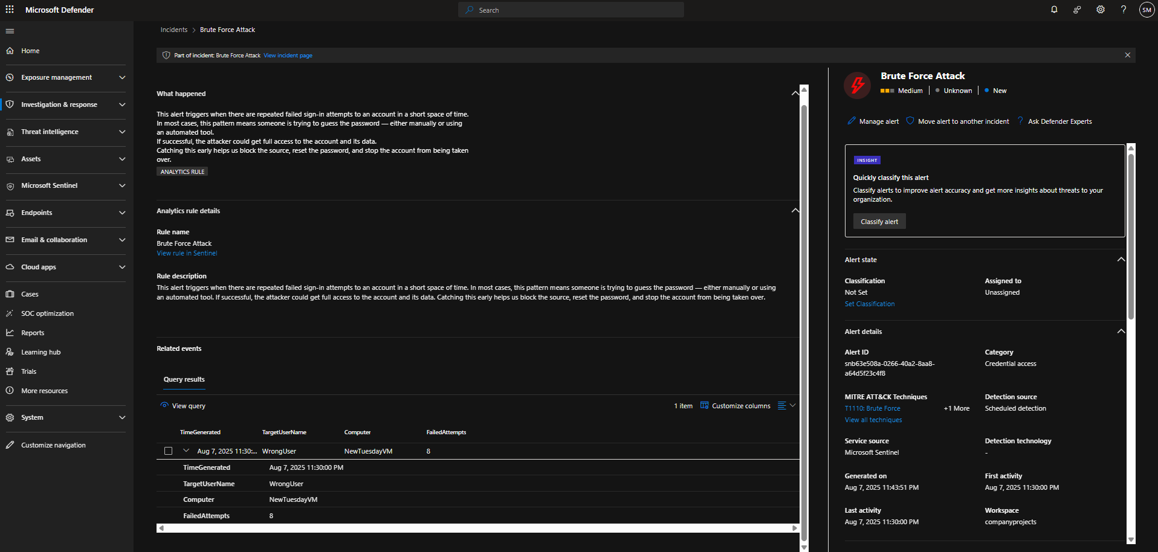Viewport: 1158px width, 552px height.
Task: Open the settings gear icon
Action: [x=1101, y=10]
